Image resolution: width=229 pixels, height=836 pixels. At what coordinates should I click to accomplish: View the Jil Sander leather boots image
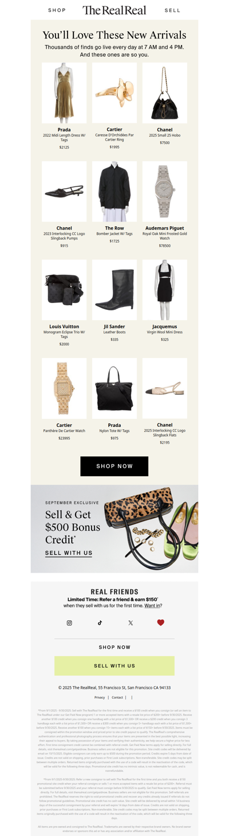point(114,290)
